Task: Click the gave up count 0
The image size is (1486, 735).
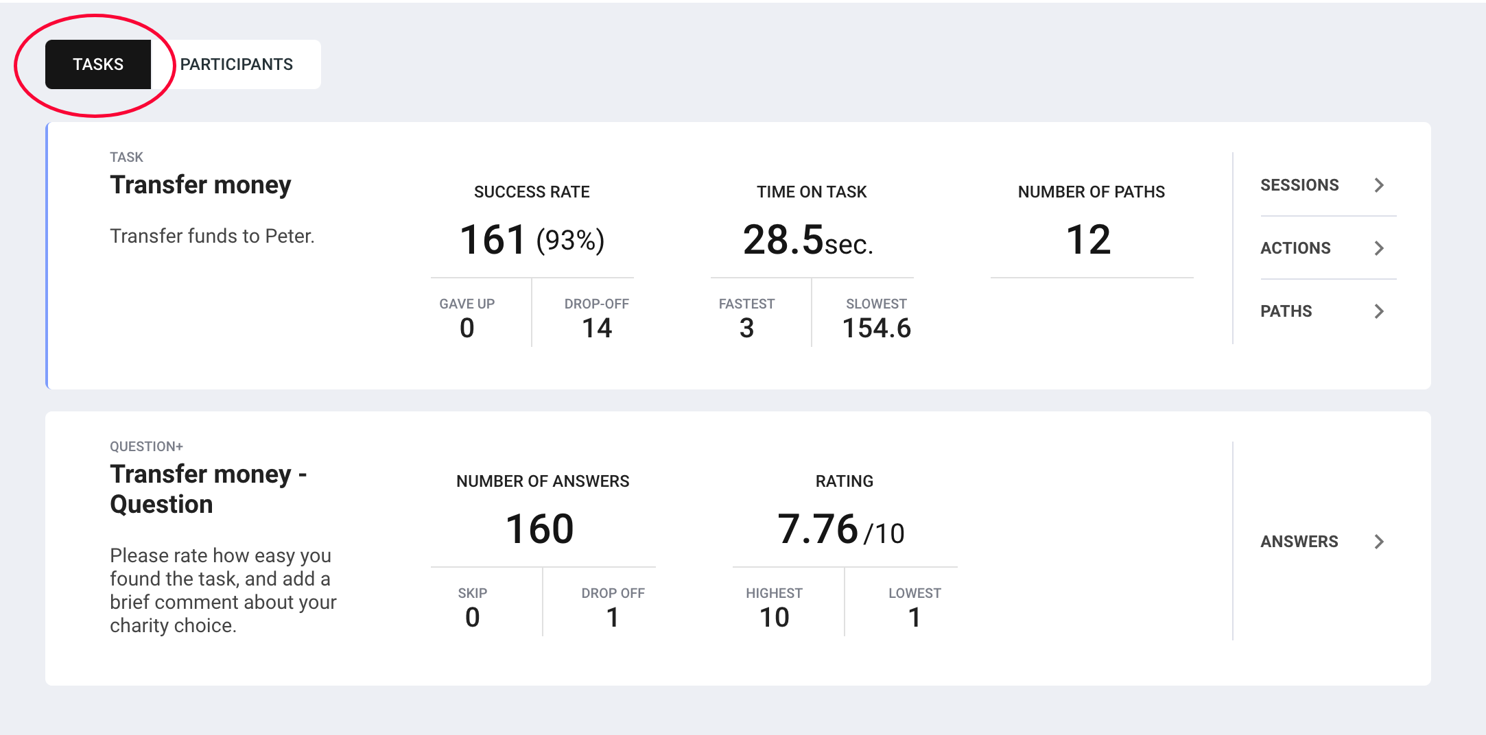Action: tap(467, 328)
